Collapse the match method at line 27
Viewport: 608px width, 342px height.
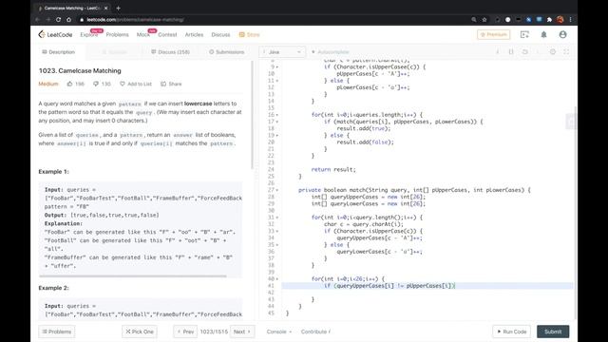point(276,190)
